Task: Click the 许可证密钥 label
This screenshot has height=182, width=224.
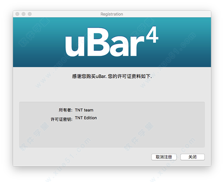Action: point(62,119)
